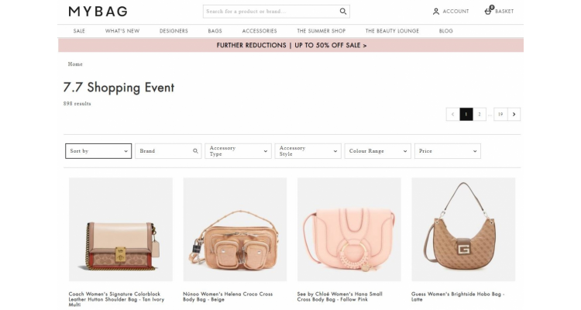Click the Coach Women's Signature Colorblock title
Image resolution: width=581 pixels, height=310 pixels.
coord(116,299)
